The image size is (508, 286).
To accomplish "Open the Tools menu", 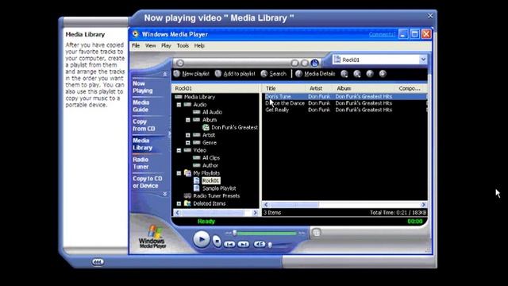I will 183,46.
